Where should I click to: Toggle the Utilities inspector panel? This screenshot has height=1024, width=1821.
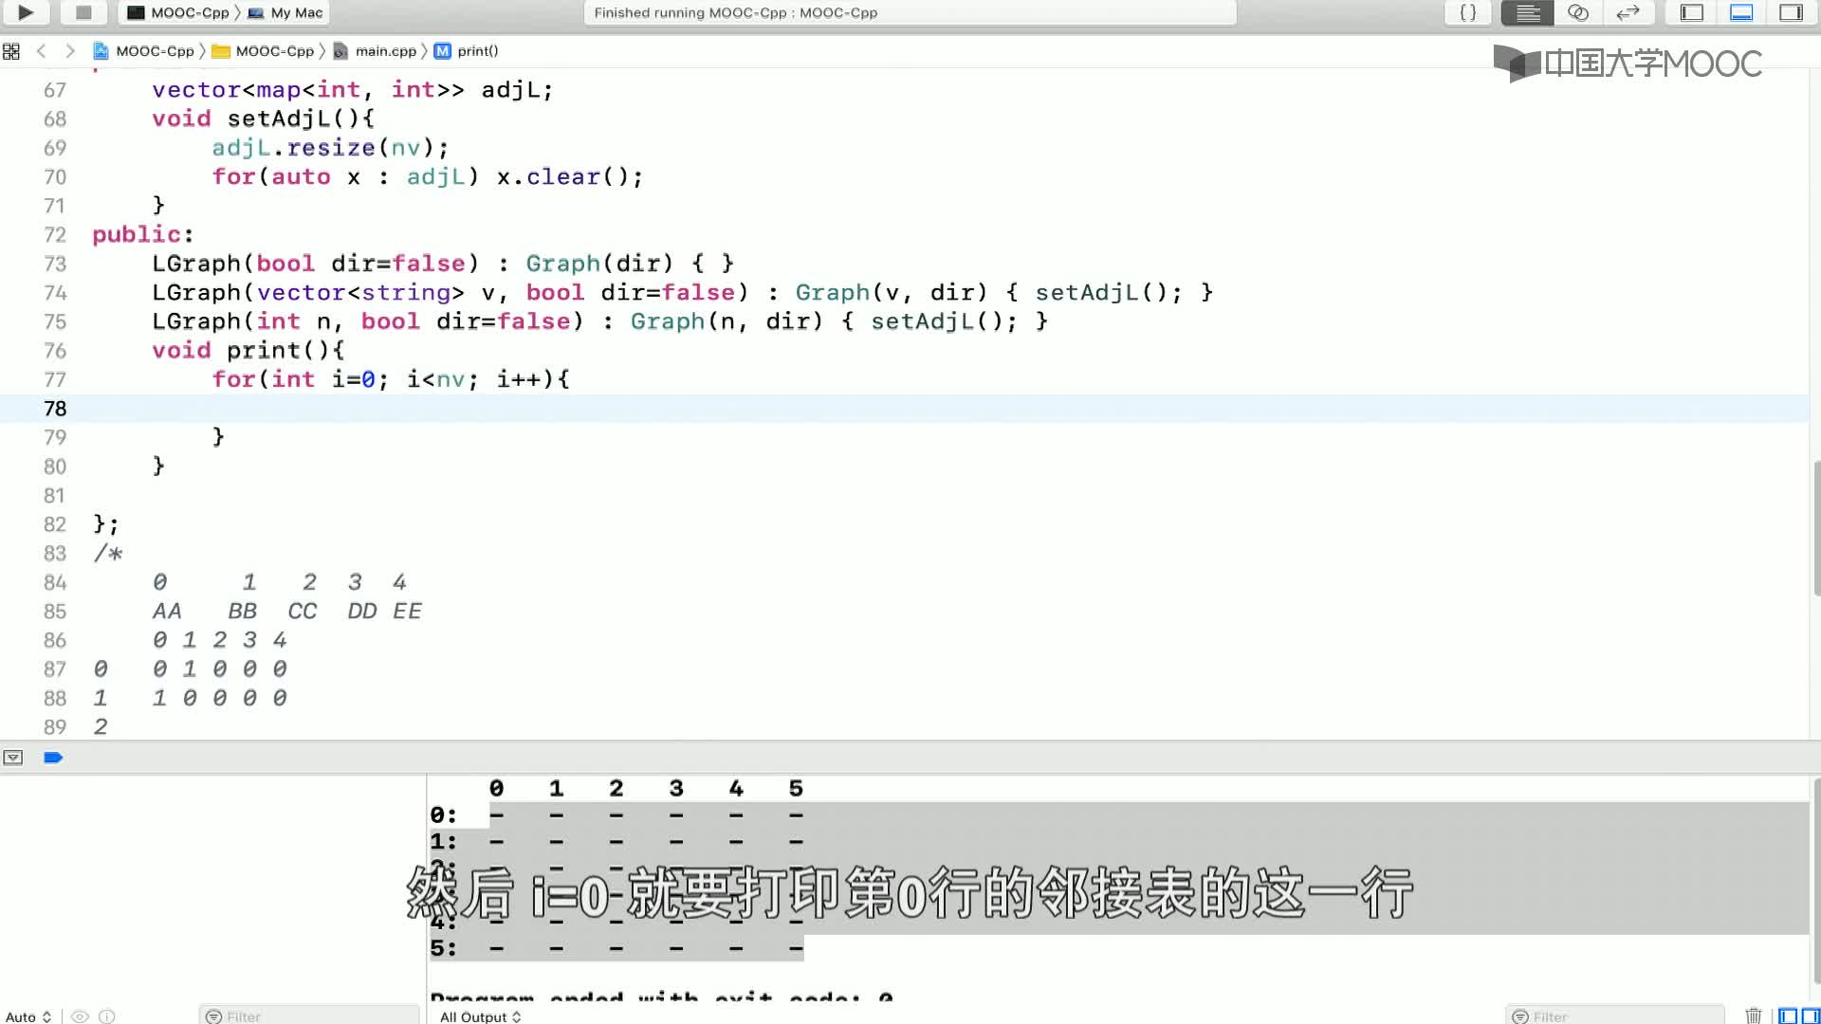click(x=1791, y=12)
